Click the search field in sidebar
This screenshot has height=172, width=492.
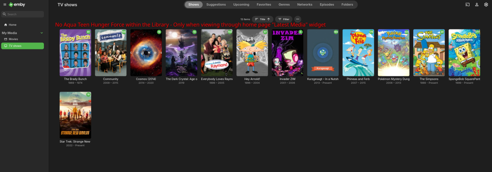pos(23,14)
